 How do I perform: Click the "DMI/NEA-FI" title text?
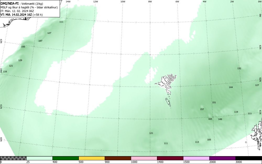click(9, 3)
